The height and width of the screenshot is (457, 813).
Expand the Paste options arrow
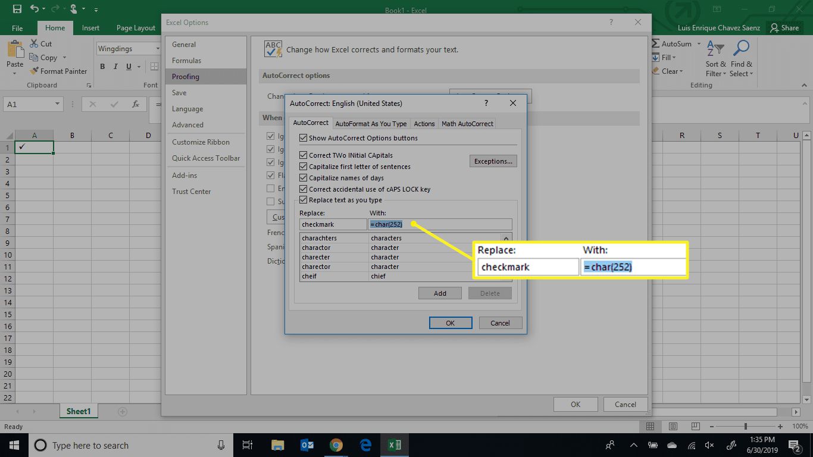click(x=15, y=74)
